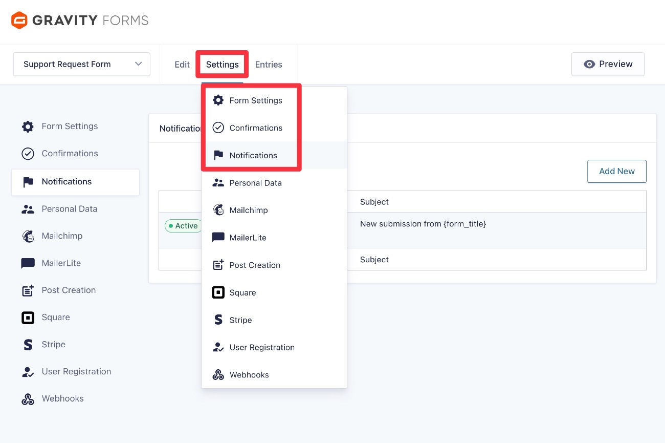665x443 pixels.
Task: Switch to the Entries tab
Action: click(269, 65)
